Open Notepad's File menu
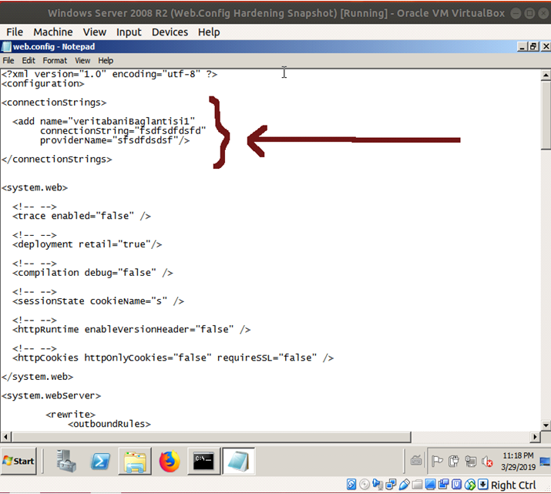 (8, 60)
